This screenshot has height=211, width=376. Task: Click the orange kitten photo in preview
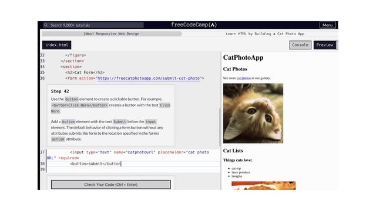click(253, 113)
